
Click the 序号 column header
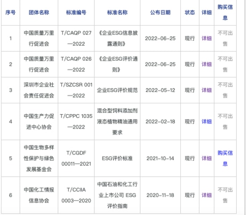point(11,13)
